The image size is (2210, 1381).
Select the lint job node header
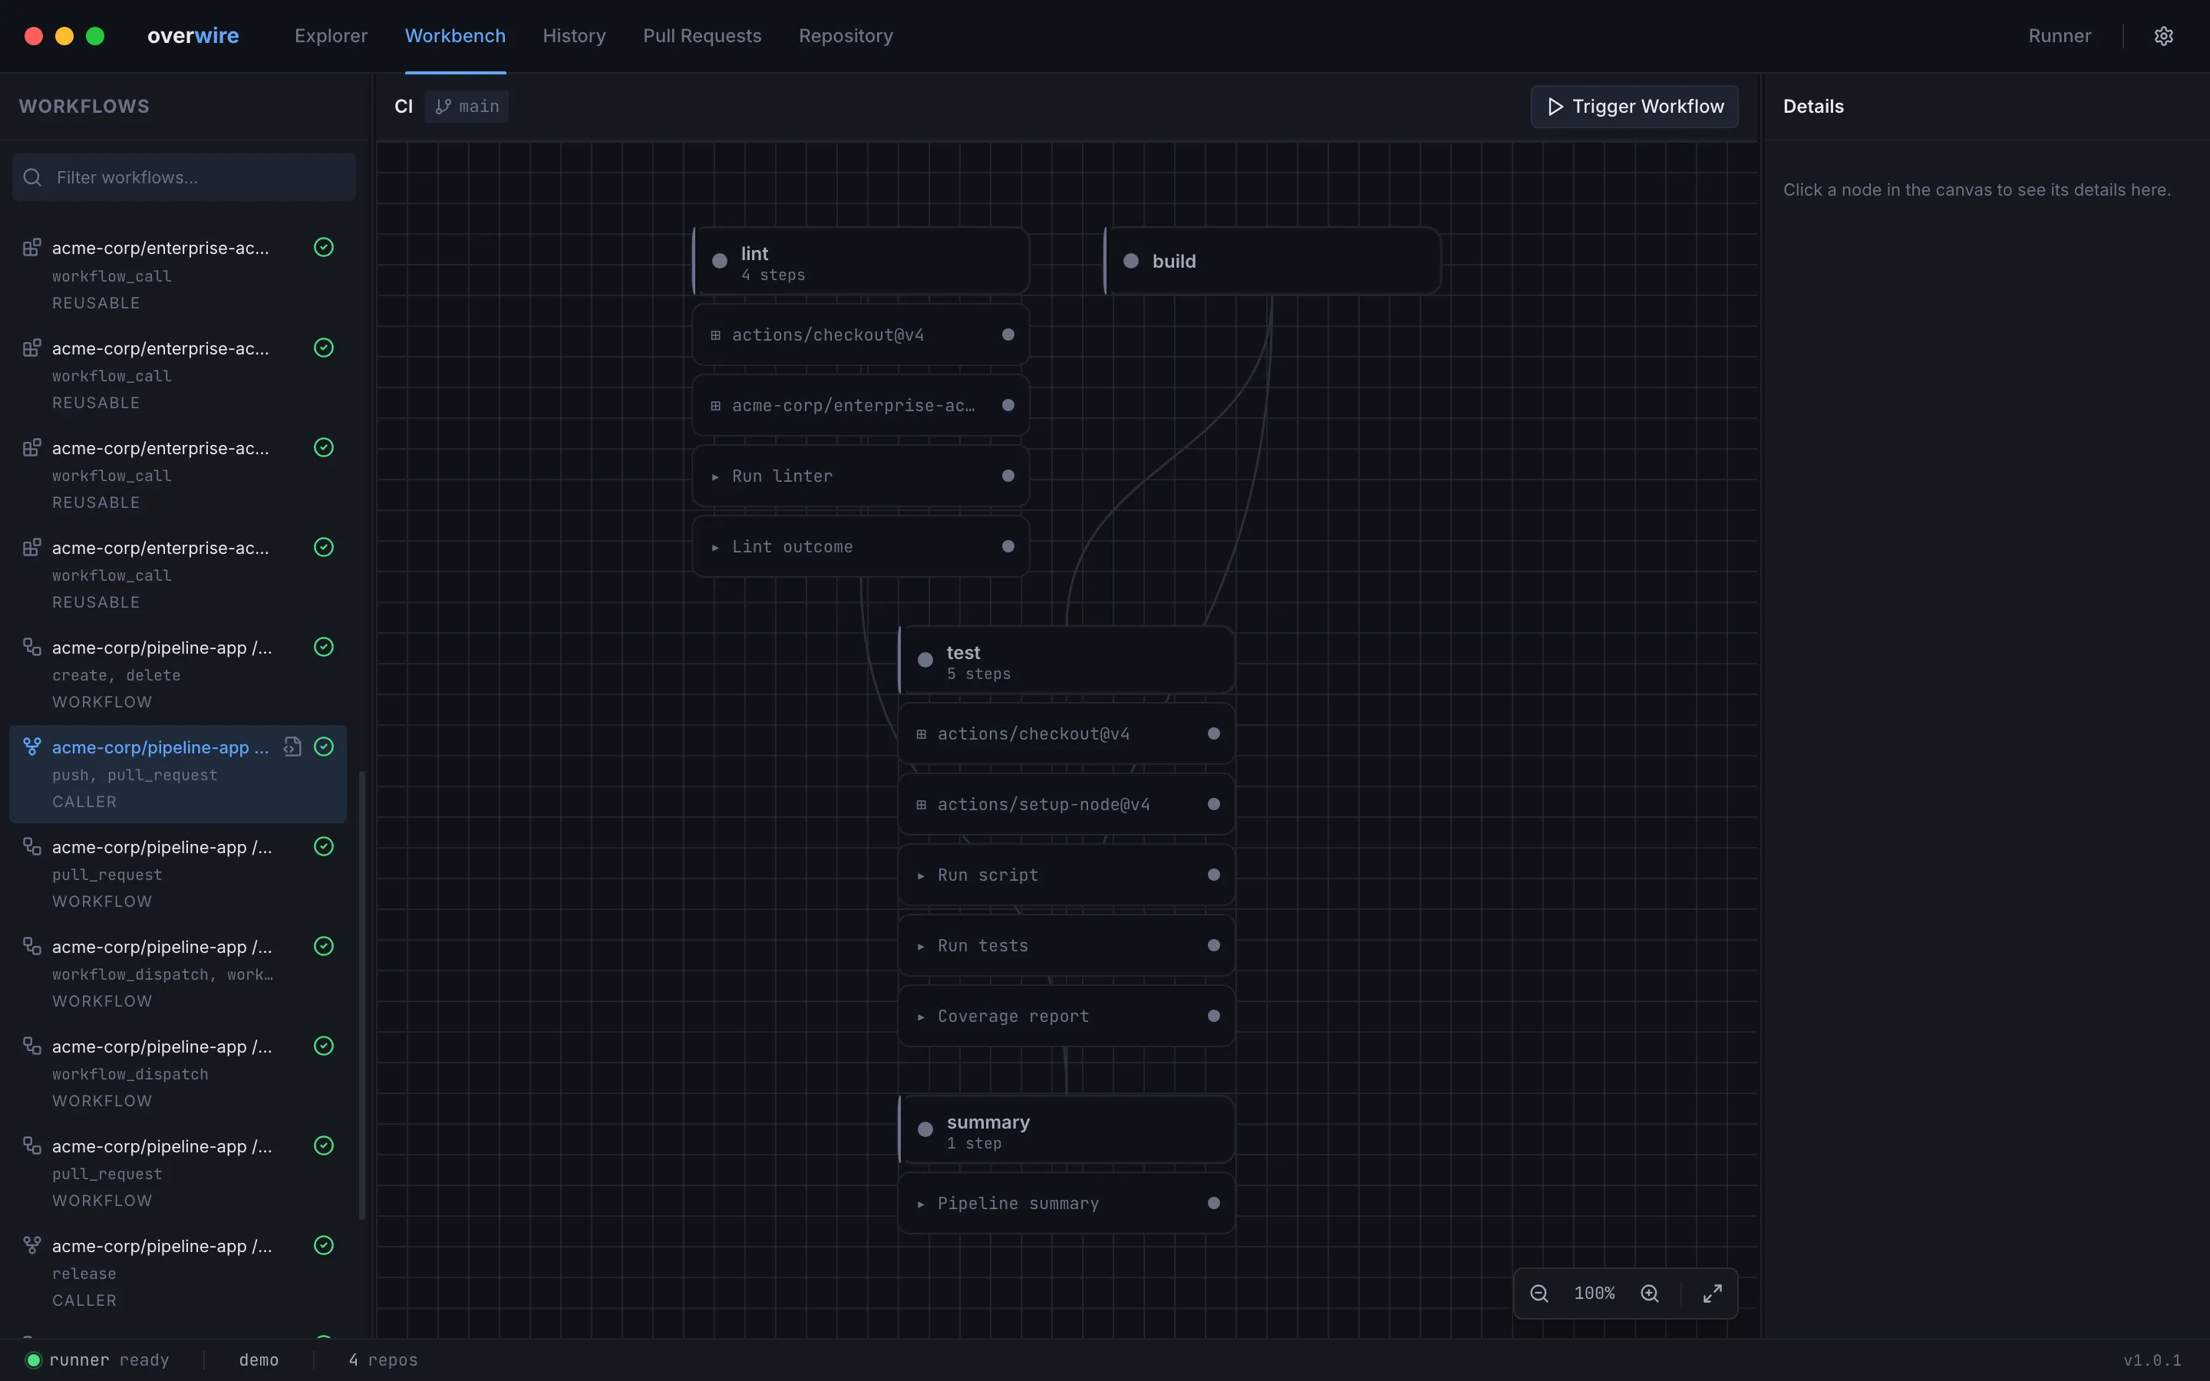pyautogui.click(x=861, y=261)
